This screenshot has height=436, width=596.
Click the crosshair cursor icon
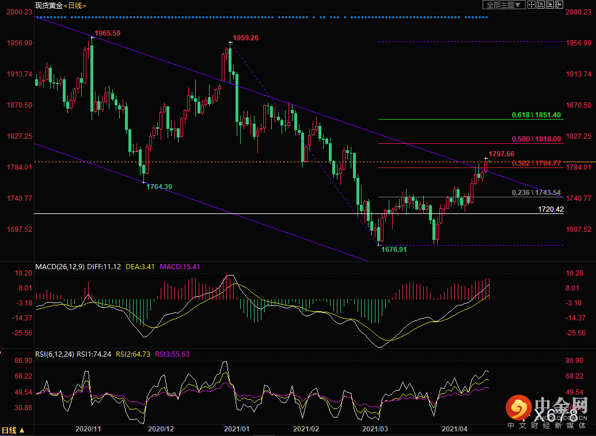[x=532, y=5]
